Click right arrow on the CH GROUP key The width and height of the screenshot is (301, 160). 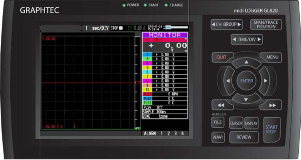(239, 24)
